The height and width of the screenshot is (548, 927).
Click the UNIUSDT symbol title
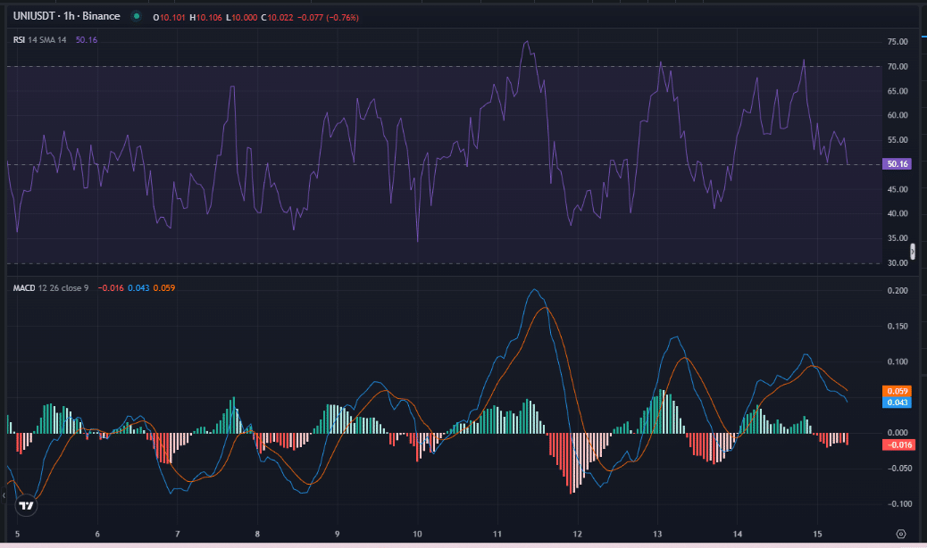[x=66, y=17]
